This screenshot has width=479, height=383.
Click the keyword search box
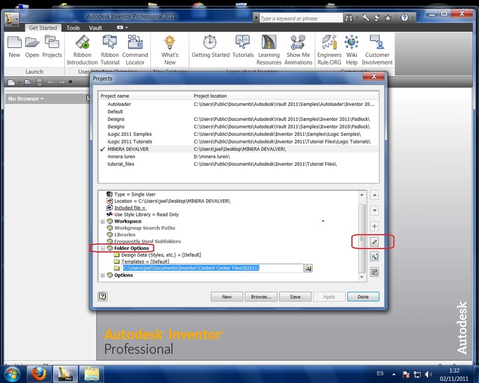click(x=301, y=19)
